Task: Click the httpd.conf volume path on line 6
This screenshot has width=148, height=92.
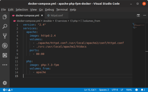Action: click(80, 43)
